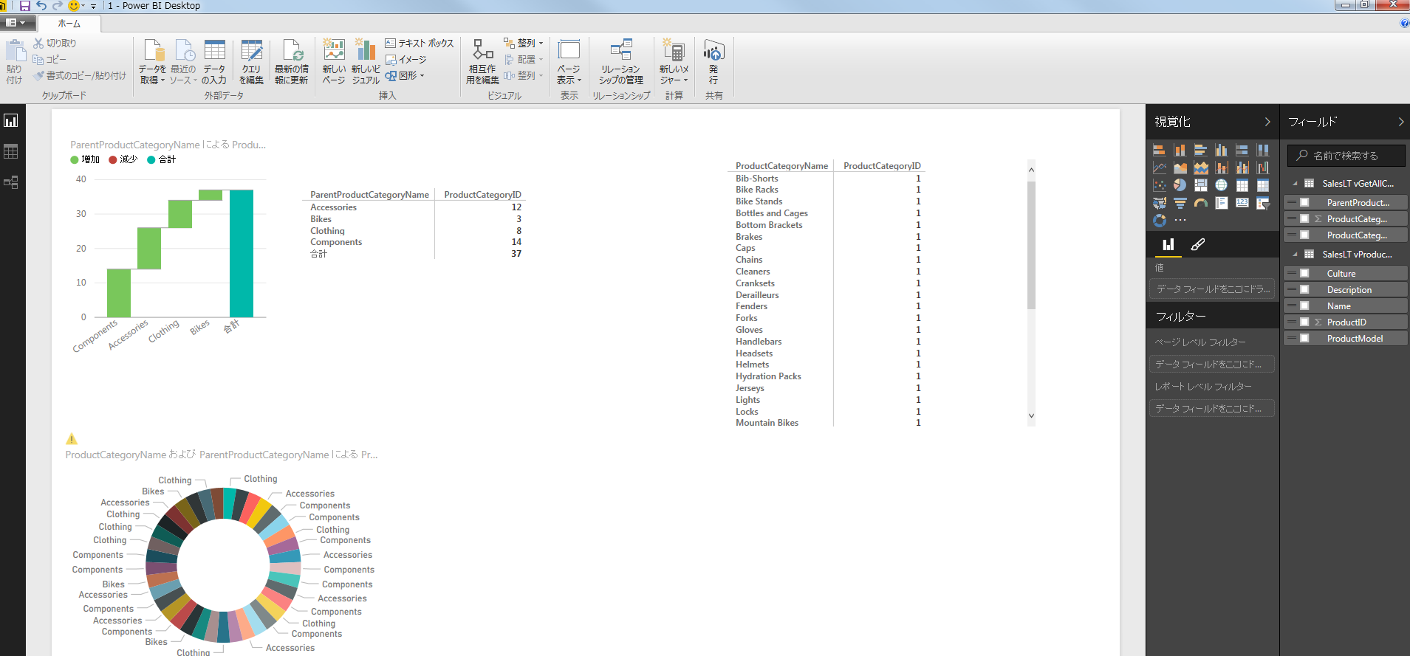
Task: Click the ProductCategoryID header in the summary table
Action: [x=482, y=195]
